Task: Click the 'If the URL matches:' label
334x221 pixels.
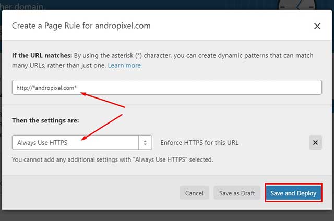Action: point(42,55)
